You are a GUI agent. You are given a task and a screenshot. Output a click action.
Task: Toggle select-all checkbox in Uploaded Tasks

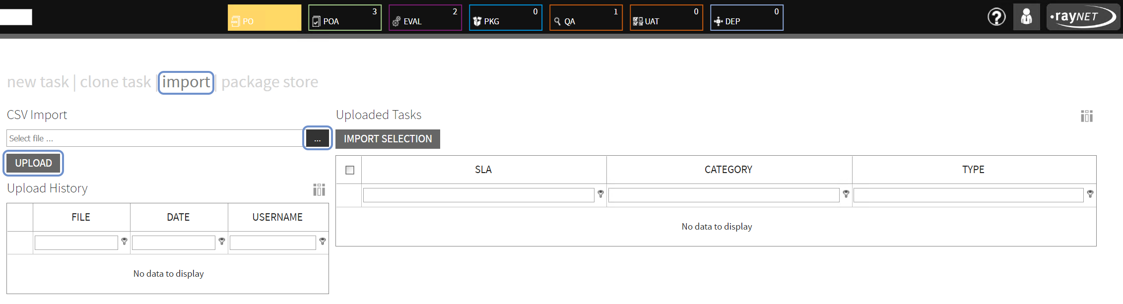tap(350, 170)
